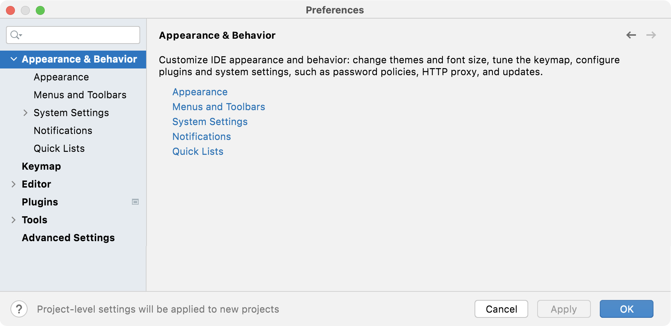Expand the Tools tree node
Viewport: 671px width, 326px height.
13,220
